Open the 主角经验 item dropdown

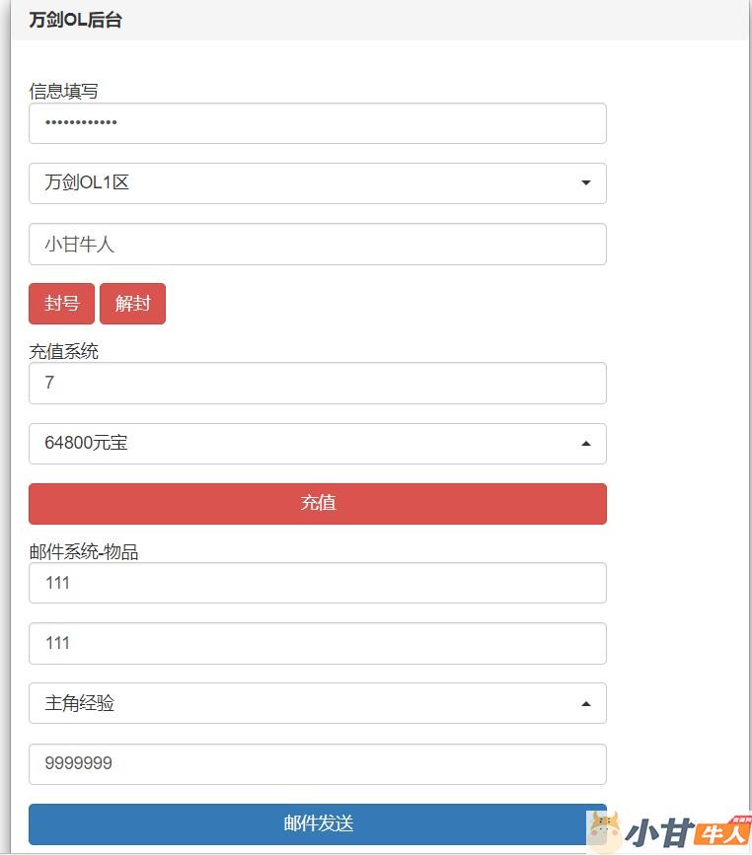pyautogui.click(x=317, y=704)
